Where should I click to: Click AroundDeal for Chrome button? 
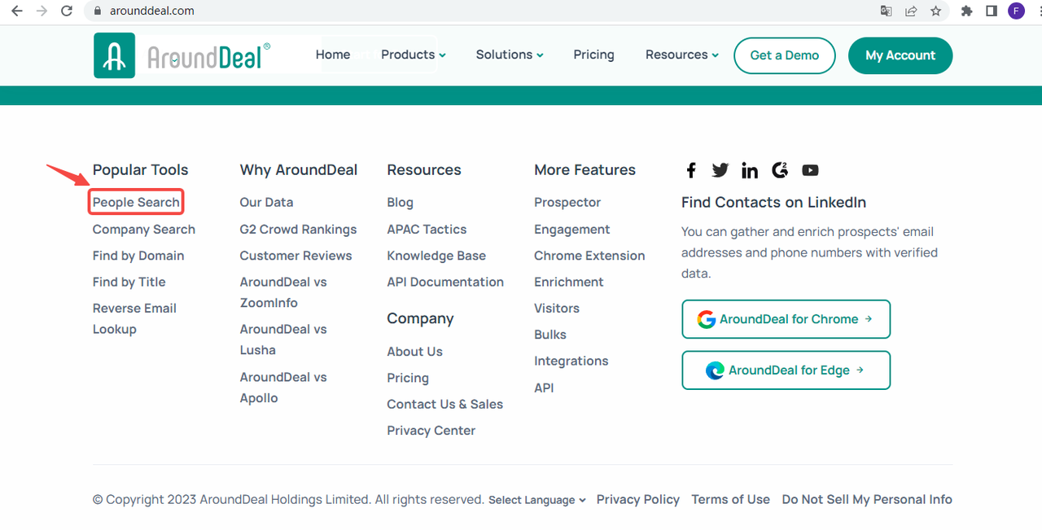[x=786, y=319]
